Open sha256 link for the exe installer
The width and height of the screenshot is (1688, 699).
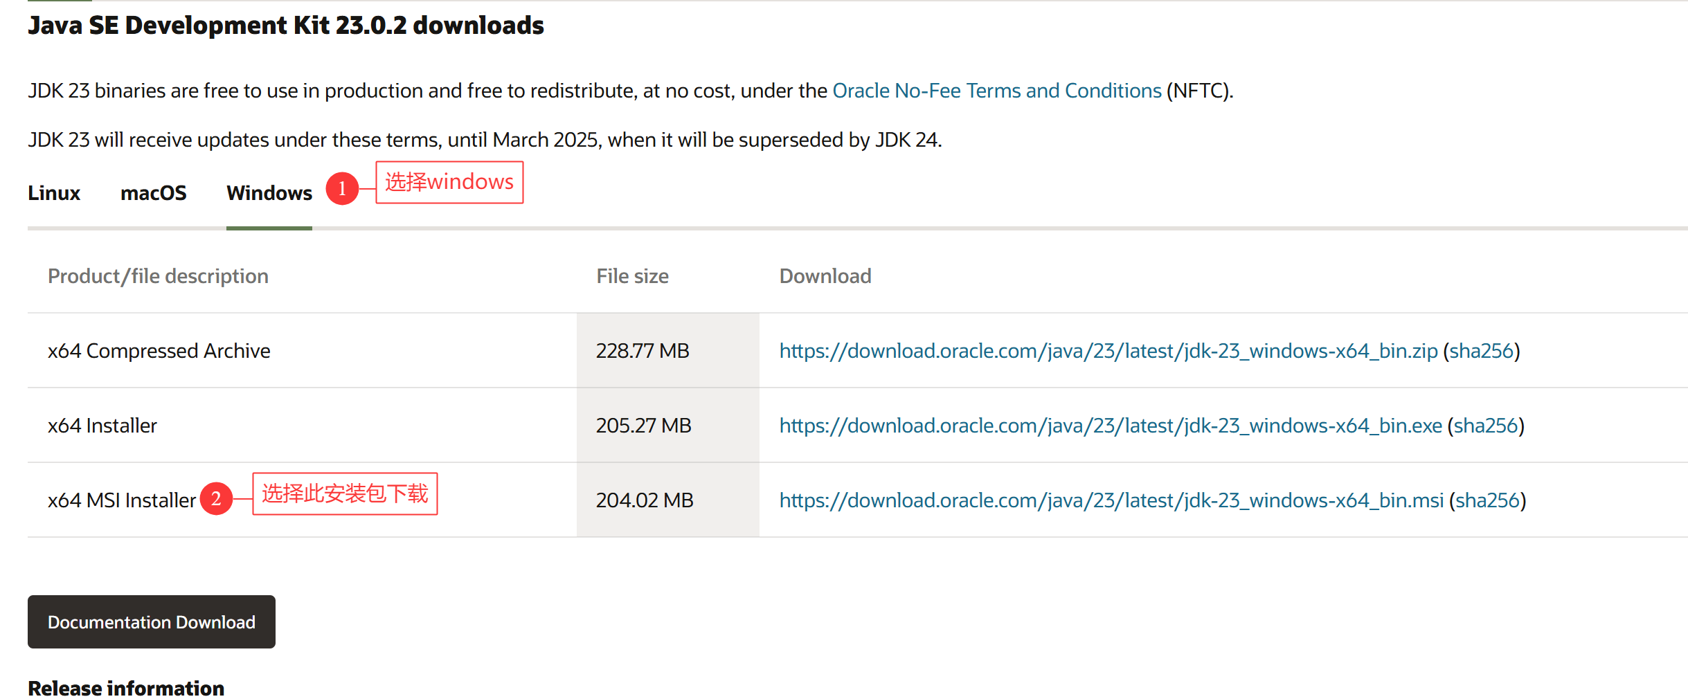(x=1486, y=426)
